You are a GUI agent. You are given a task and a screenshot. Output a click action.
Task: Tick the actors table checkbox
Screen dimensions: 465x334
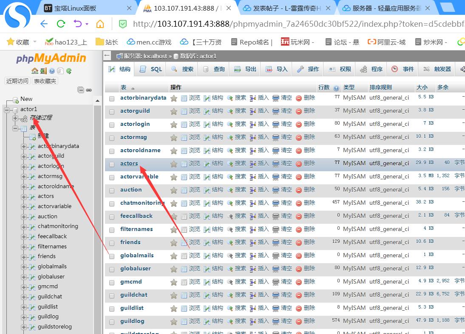click(112, 164)
